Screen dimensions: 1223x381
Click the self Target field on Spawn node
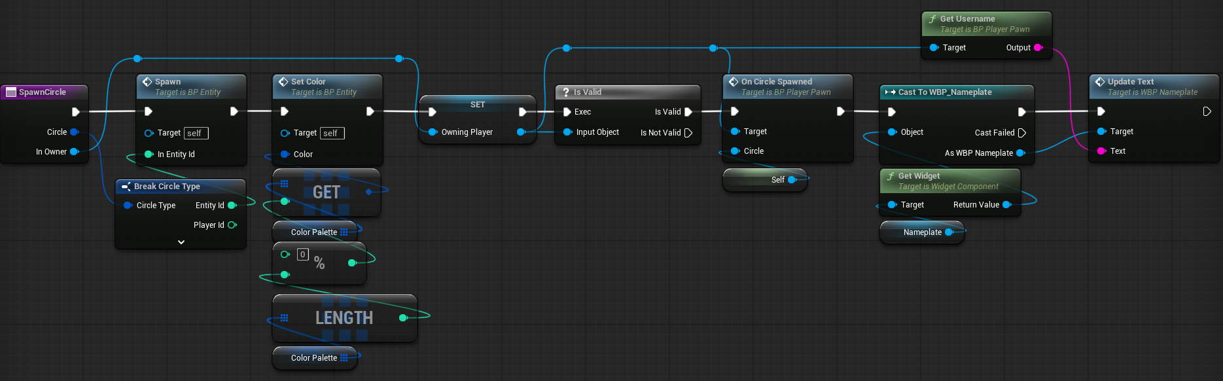[196, 134]
